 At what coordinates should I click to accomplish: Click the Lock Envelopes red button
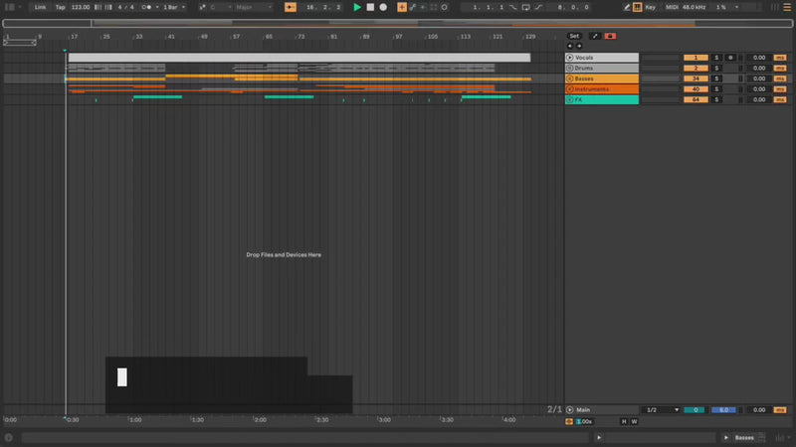[x=610, y=36]
